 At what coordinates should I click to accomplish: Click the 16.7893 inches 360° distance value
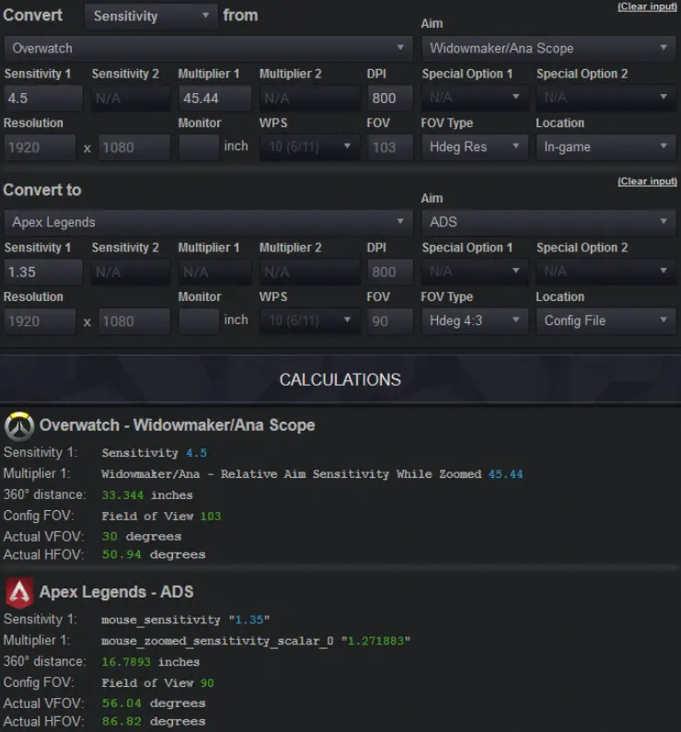tap(151, 662)
